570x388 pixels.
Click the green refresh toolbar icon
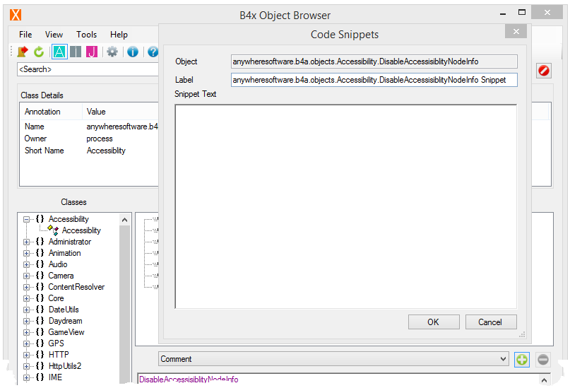39,52
